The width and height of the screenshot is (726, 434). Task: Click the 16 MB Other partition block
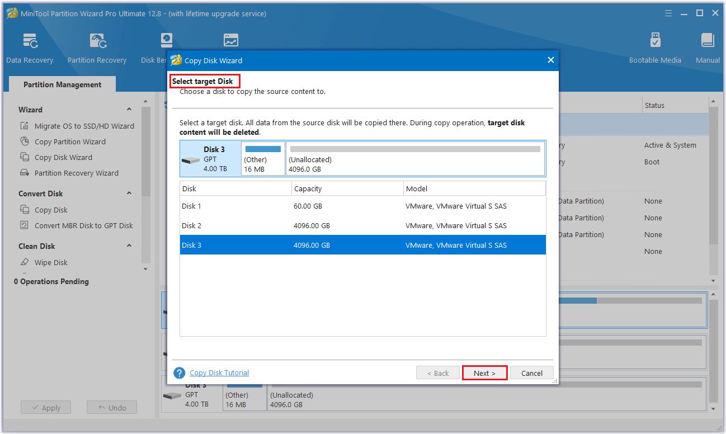263,158
